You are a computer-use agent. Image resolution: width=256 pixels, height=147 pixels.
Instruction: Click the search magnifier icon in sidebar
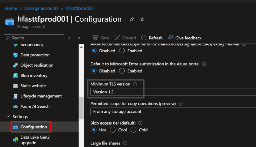click(8, 38)
